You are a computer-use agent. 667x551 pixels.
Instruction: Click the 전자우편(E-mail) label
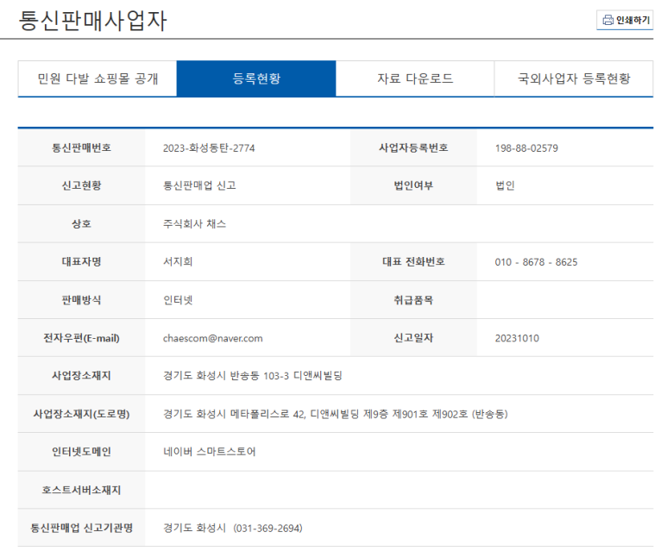click(81, 338)
